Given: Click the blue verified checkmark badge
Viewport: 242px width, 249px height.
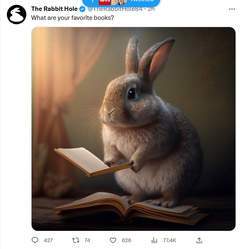Looking at the screenshot, I should pos(82,9).
